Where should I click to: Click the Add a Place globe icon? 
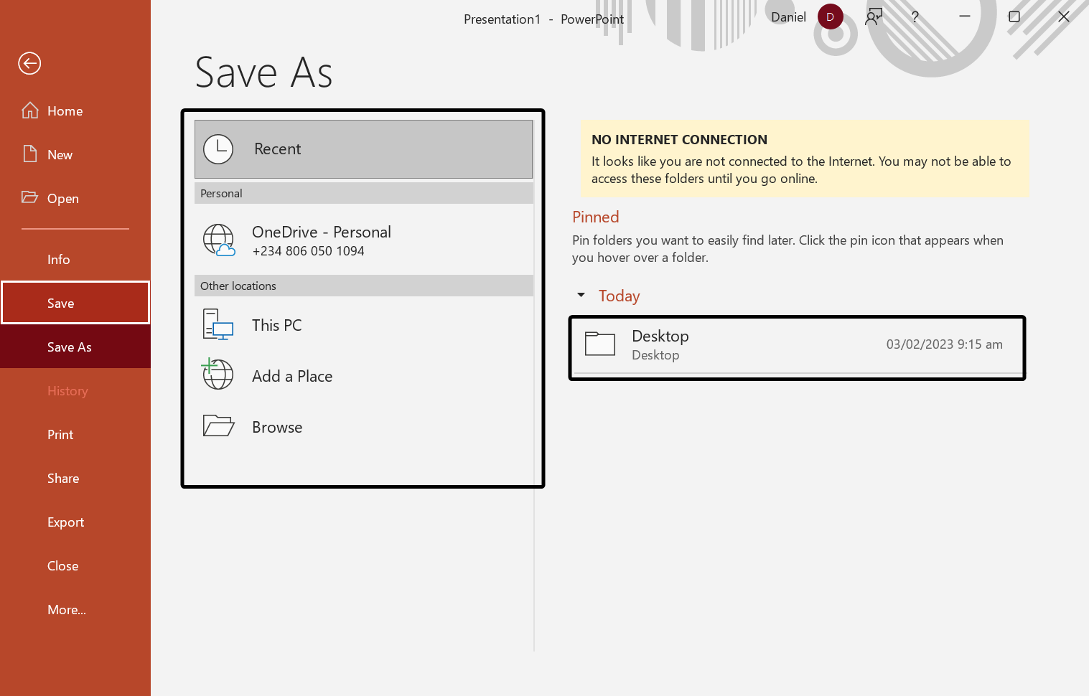(218, 375)
